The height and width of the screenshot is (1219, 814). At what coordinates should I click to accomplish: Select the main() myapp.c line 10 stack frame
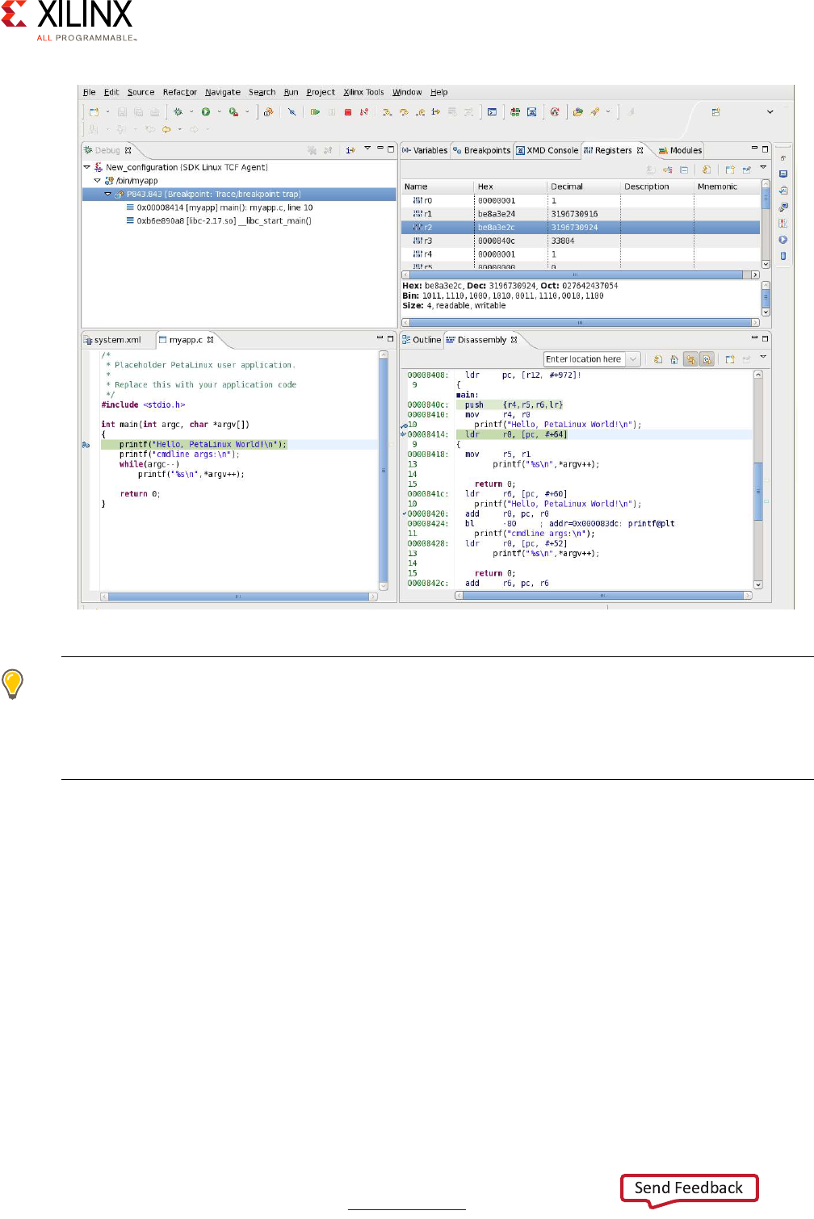pyautogui.click(x=219, y=207)
